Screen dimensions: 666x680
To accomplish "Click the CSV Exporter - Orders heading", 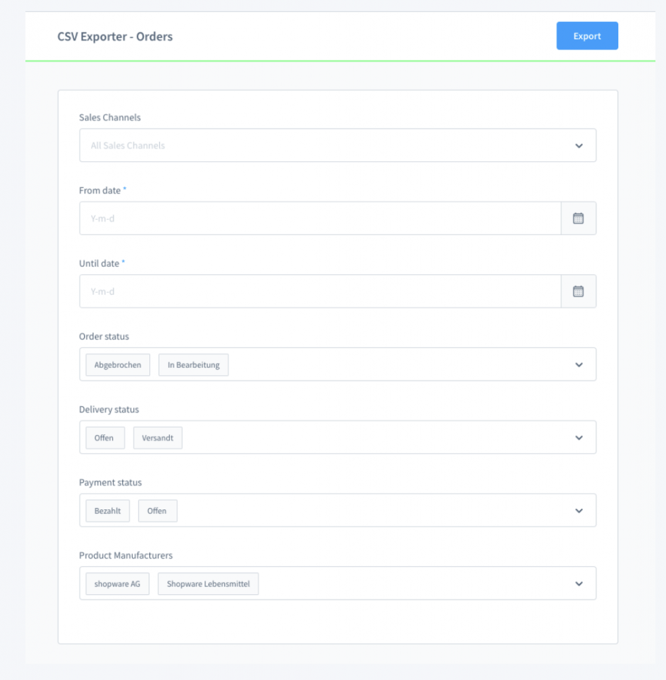I will tap(115, 37).
